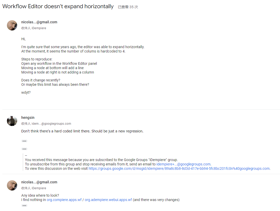Click recipient idem...@googlegroups.com under hengsin

click(x=51, y=124)
